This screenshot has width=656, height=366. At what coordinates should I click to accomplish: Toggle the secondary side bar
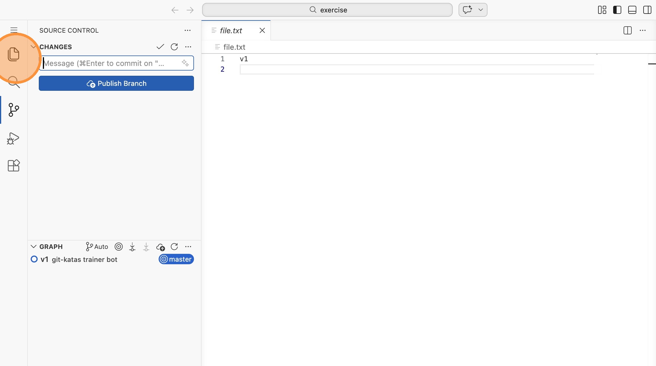pyautogui.click(x=647, y=10)
